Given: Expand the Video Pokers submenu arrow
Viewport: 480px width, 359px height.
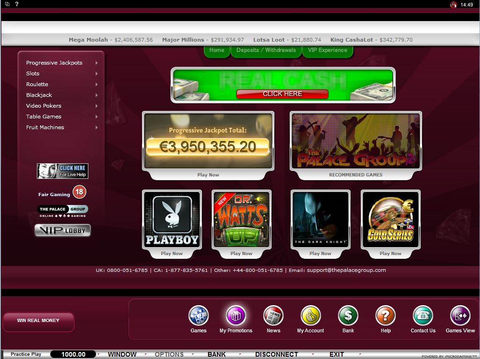Looking at the screenshot, I should pyautogui.click(x=96, y=106).
